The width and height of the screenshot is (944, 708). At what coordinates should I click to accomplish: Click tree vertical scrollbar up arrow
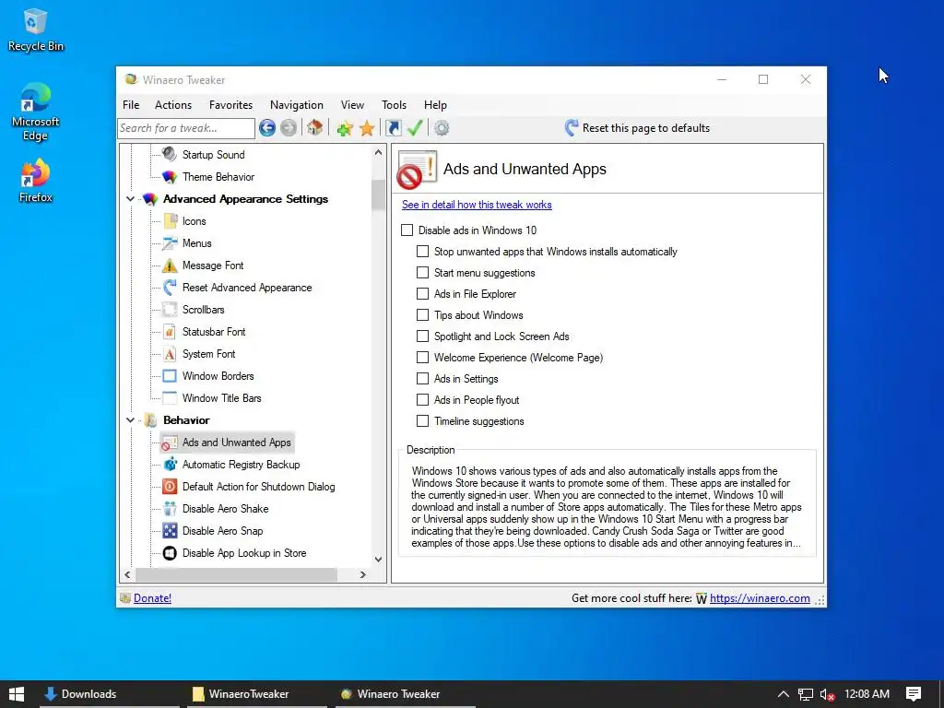pyautogui.click(x=378, y=152)
